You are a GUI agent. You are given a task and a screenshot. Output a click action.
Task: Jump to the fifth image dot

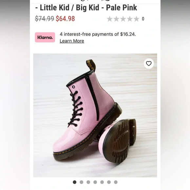(102, 182)
